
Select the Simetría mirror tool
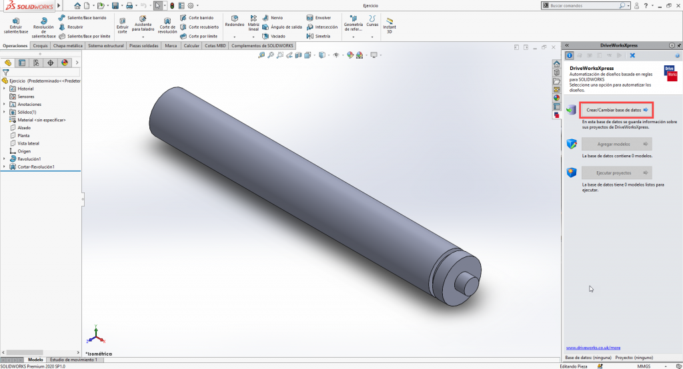(x=321, y=36)
